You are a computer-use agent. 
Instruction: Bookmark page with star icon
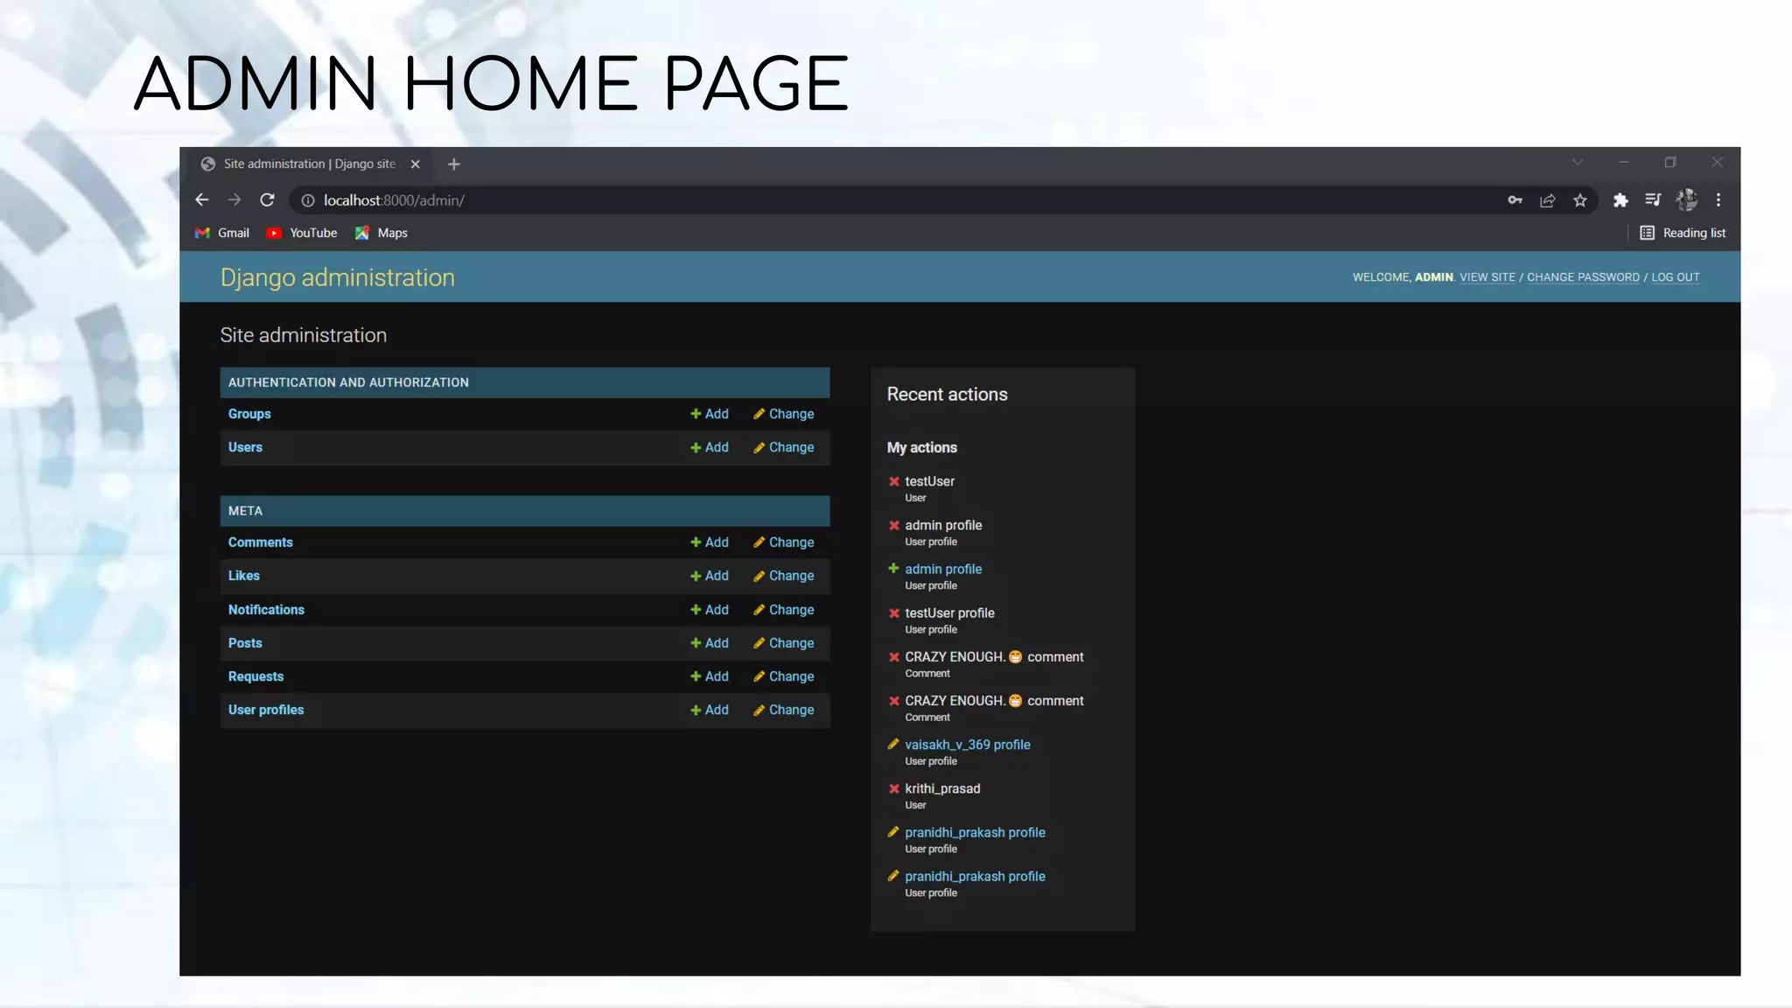1580,200
